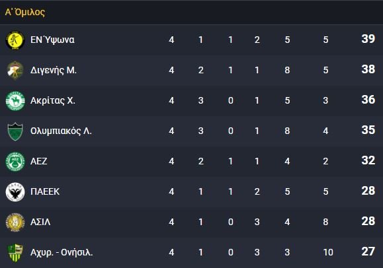Click the ΠΑΕΕΚ black eagle crest
383x268 pixels.
tap(15, 192)
